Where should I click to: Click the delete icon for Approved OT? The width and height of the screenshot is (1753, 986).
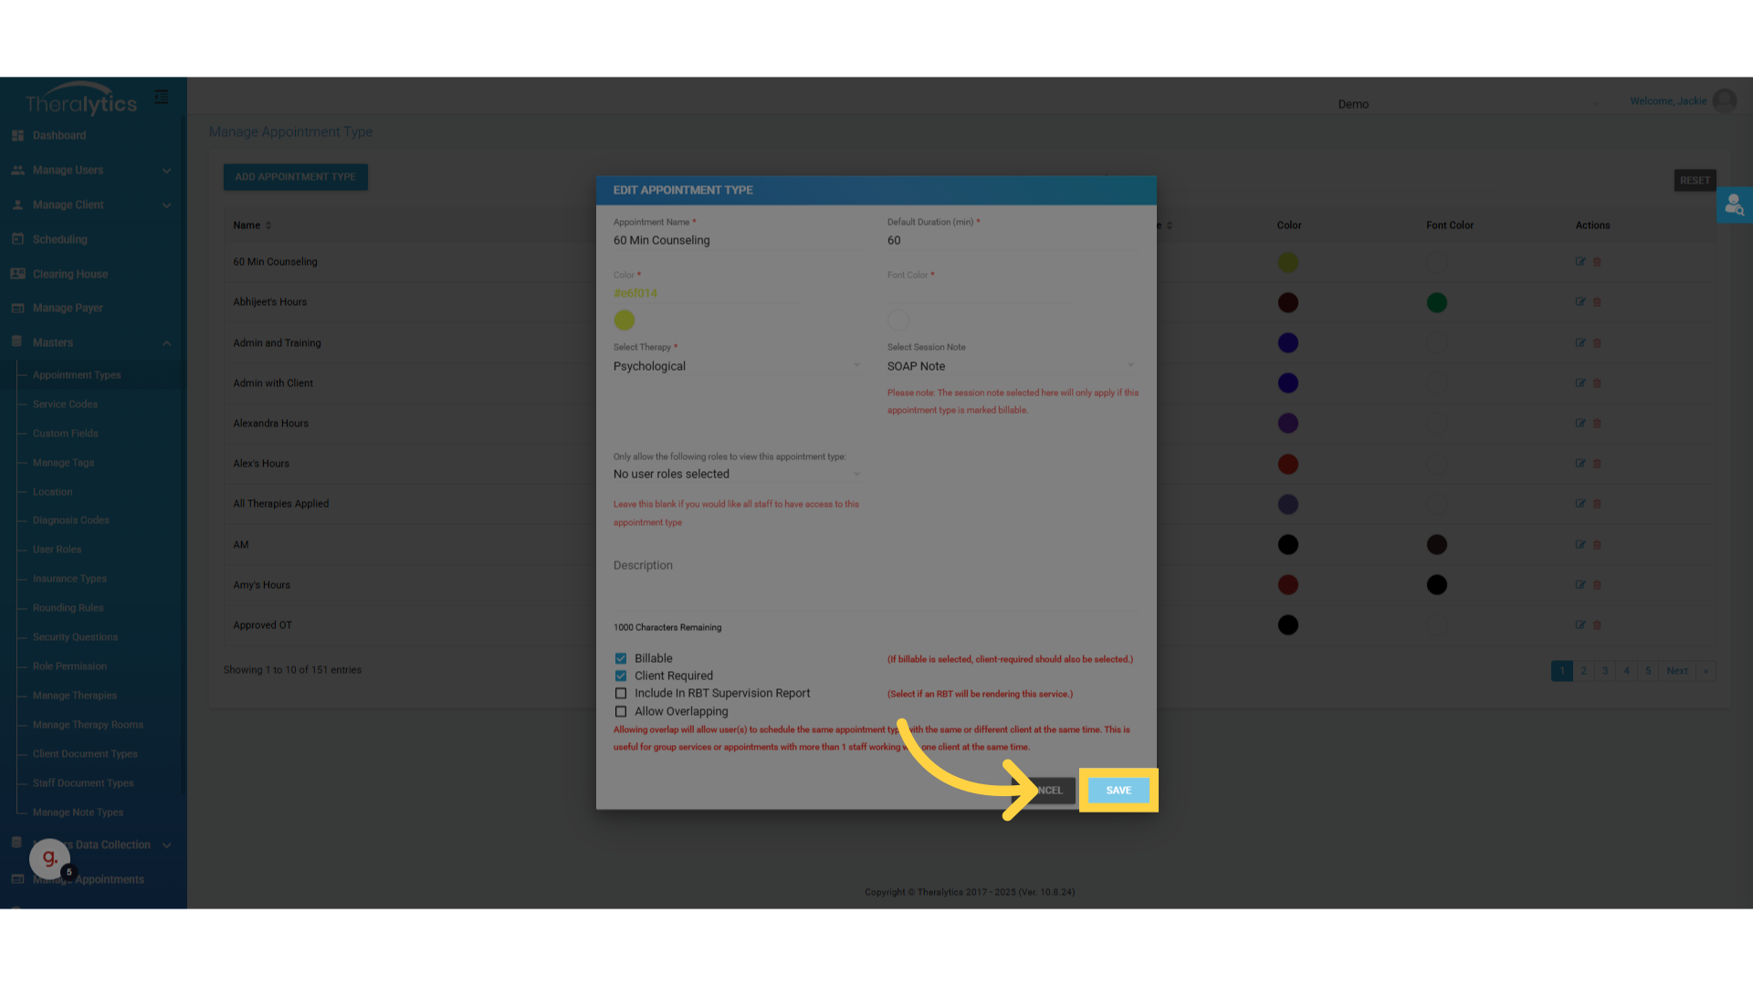1597,625
